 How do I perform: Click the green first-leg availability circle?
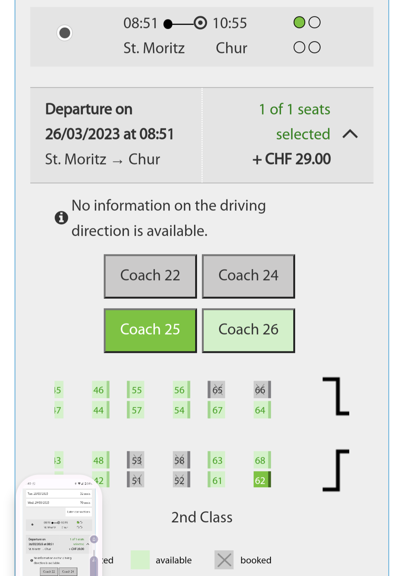click(299, 22)
